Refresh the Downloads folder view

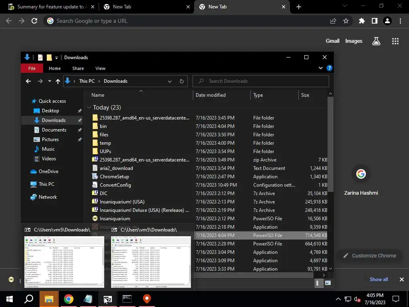182,81
